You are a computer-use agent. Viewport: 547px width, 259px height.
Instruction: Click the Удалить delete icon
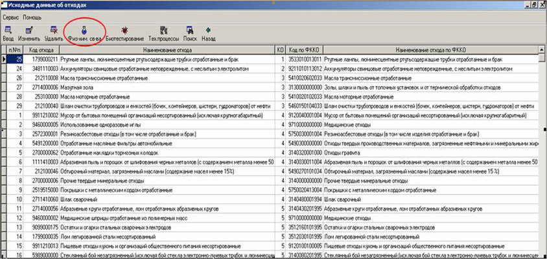click(54, 30)
